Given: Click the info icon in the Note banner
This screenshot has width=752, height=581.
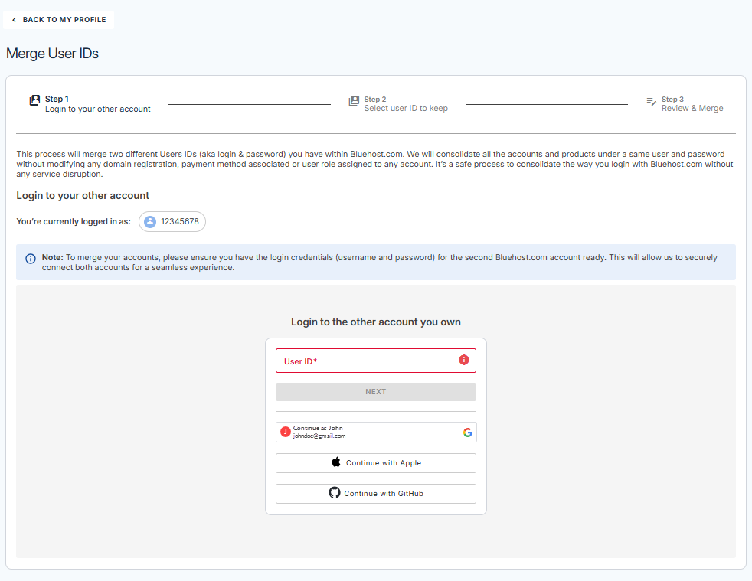Looking at the screenshot, I should (x=30, y=258).
